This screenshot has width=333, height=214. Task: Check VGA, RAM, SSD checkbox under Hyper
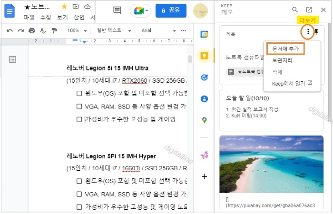click(79, 194)
